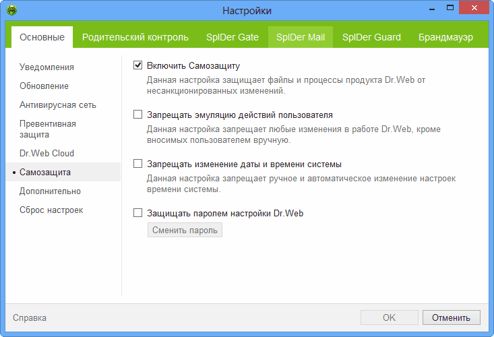
Task: Click the OK button
Action: click(390, 317)
